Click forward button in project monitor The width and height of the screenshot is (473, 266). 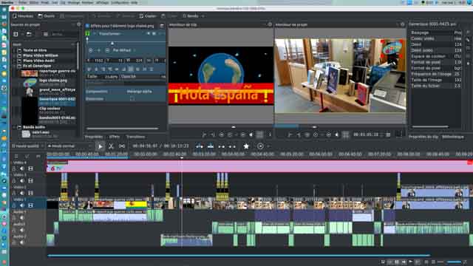(328, 134)
